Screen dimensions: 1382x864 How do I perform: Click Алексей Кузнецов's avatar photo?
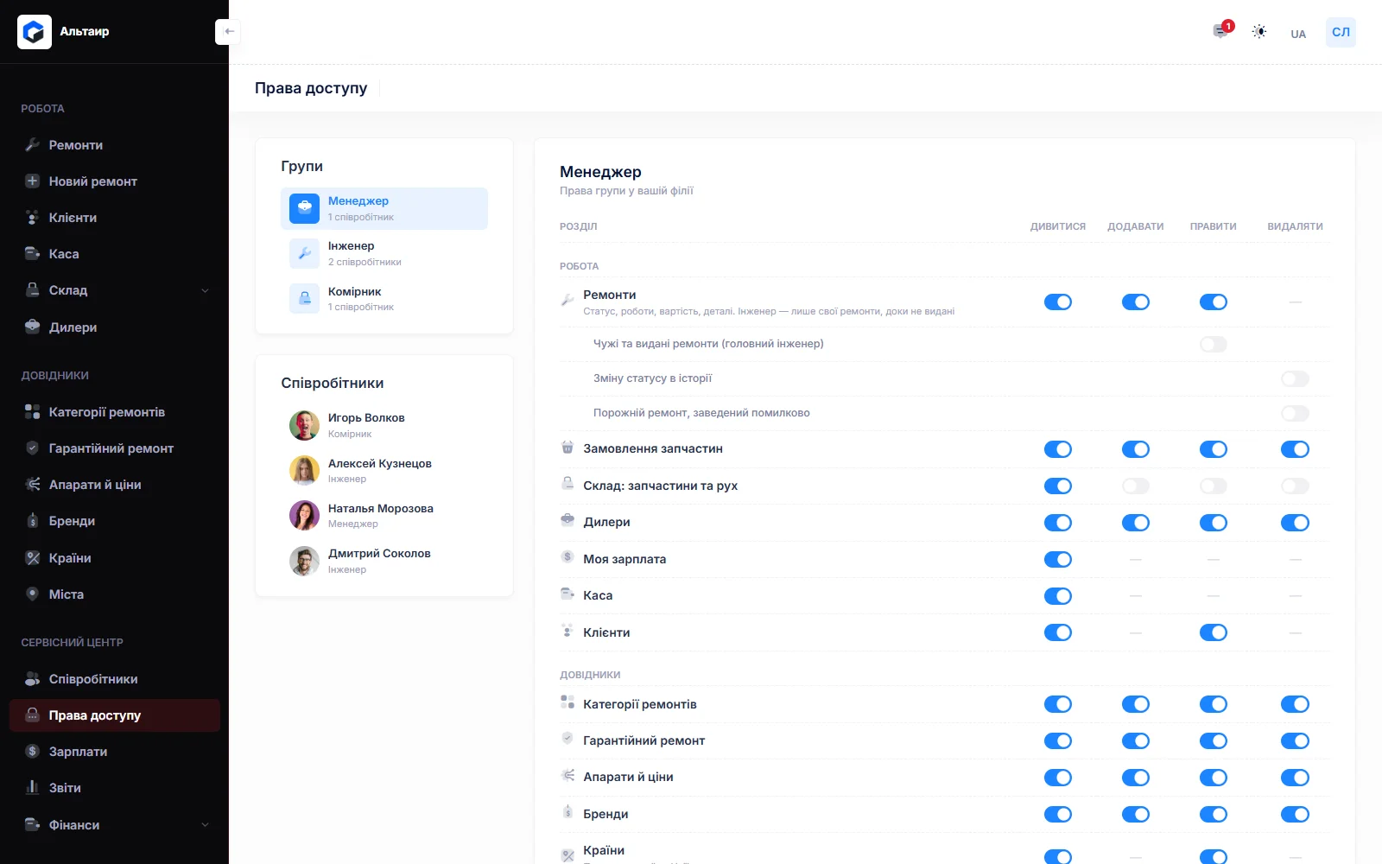pyautogui.click(x=304, y=471)
